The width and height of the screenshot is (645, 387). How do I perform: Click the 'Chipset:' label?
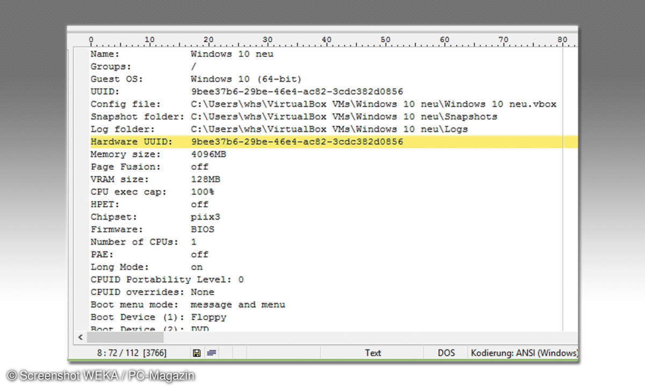[113, 217]
